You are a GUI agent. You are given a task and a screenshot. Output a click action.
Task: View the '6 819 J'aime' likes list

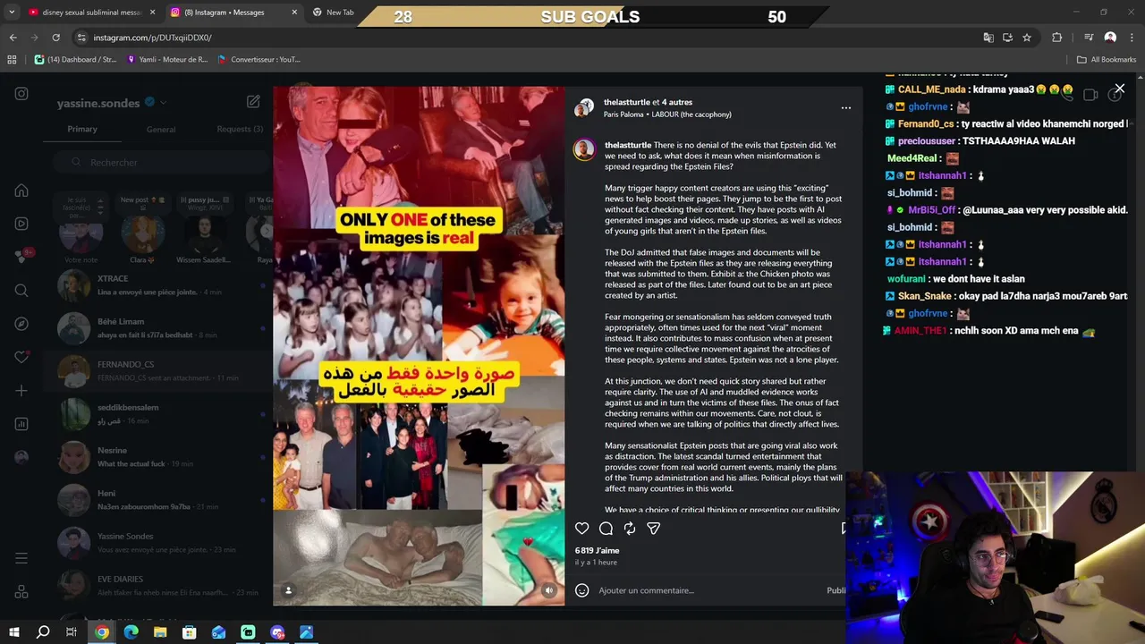tap(597, 551)
